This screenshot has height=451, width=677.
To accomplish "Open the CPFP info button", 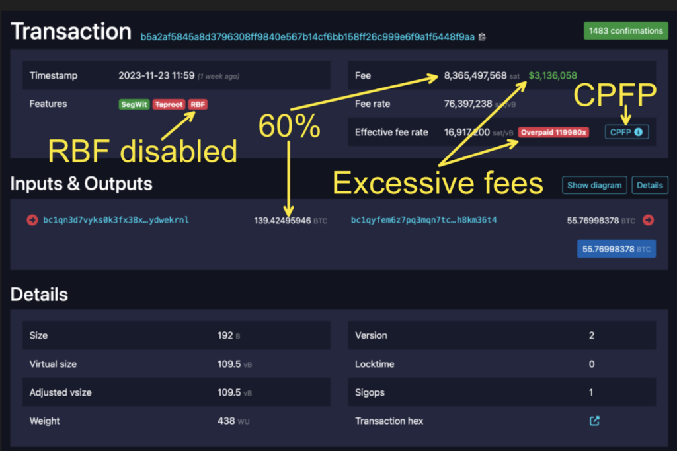I will [x=626, y=132].
